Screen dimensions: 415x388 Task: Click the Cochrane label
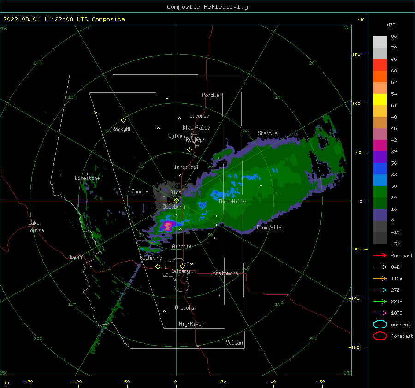click(151, 258)
